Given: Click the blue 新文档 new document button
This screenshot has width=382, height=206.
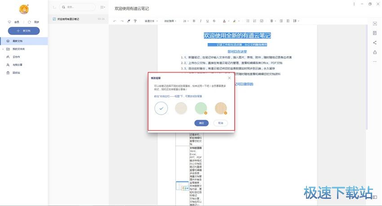Looking at the screenshot, I should click(24, 31).
